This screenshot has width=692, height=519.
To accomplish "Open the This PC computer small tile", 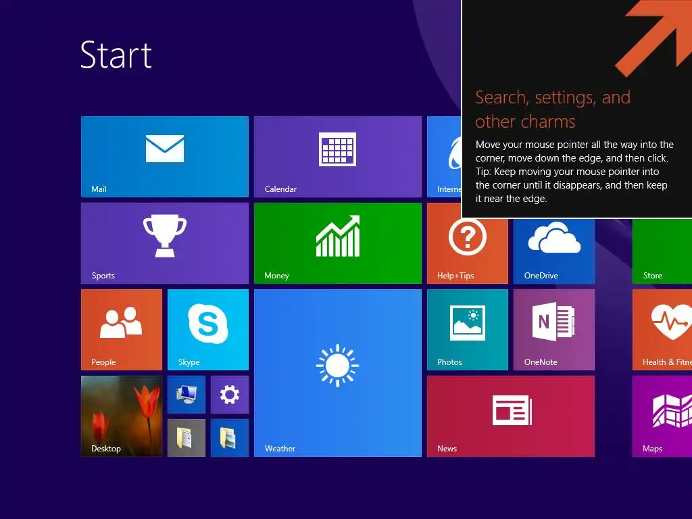I will 187,395.
